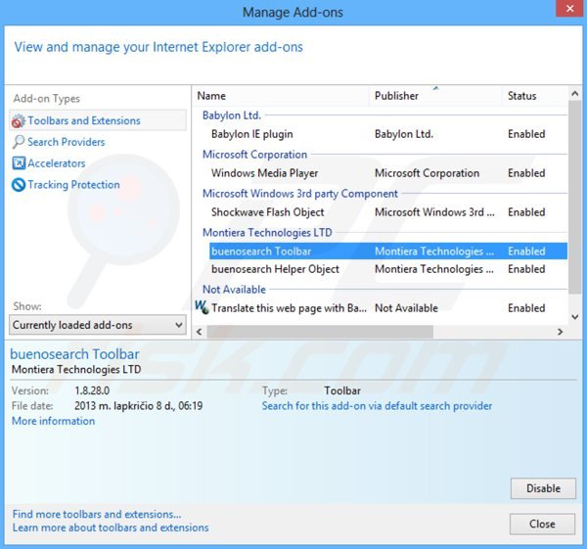Click the Toolbars and Extensions gear icon
Image resolution: width=587 pixels, height=549 pixels.
click(x=19, y=121)
